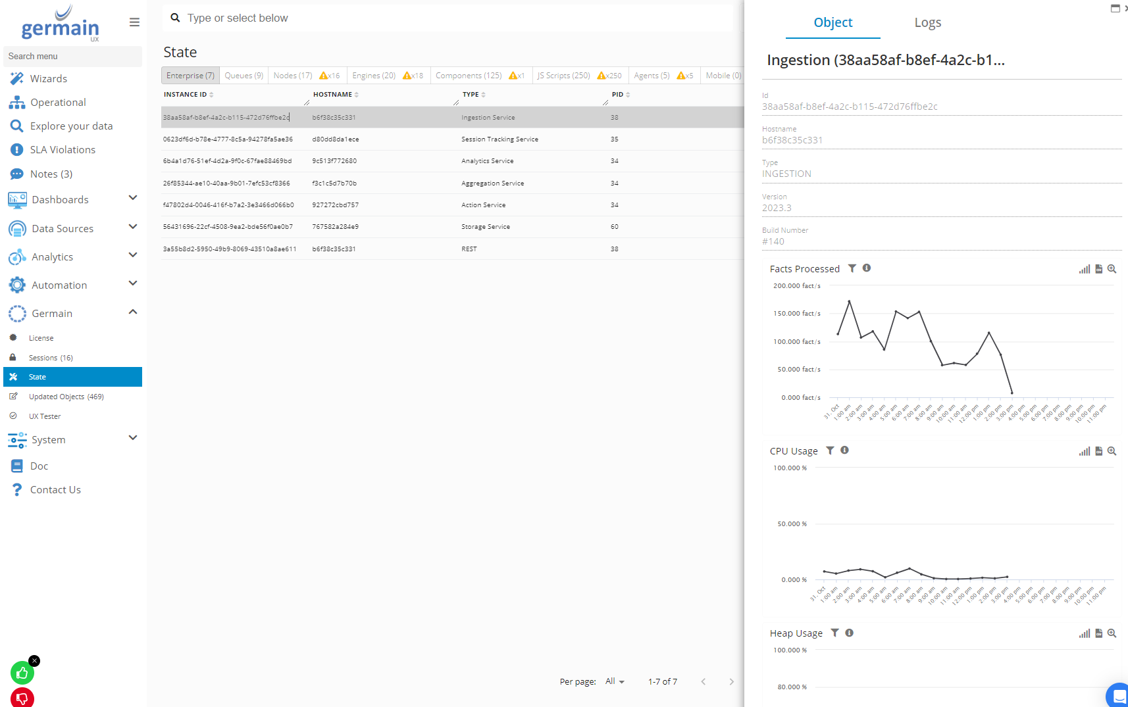The image size is (1128, 707).
Task: Click the red thumbs-down feedback icon
Action: tap(22, 698)
